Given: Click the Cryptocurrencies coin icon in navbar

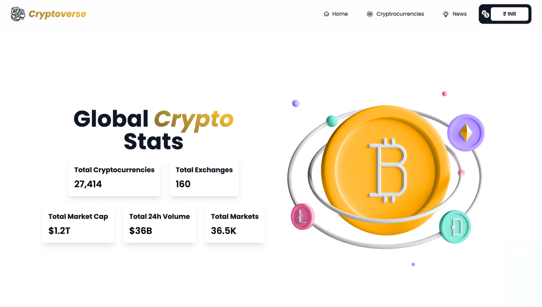Looking at the screenshot, I should click(x=370, y=14).
